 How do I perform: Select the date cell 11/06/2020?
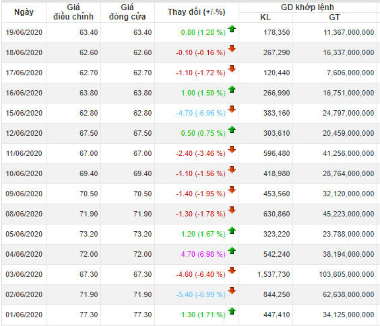[24, 153]
